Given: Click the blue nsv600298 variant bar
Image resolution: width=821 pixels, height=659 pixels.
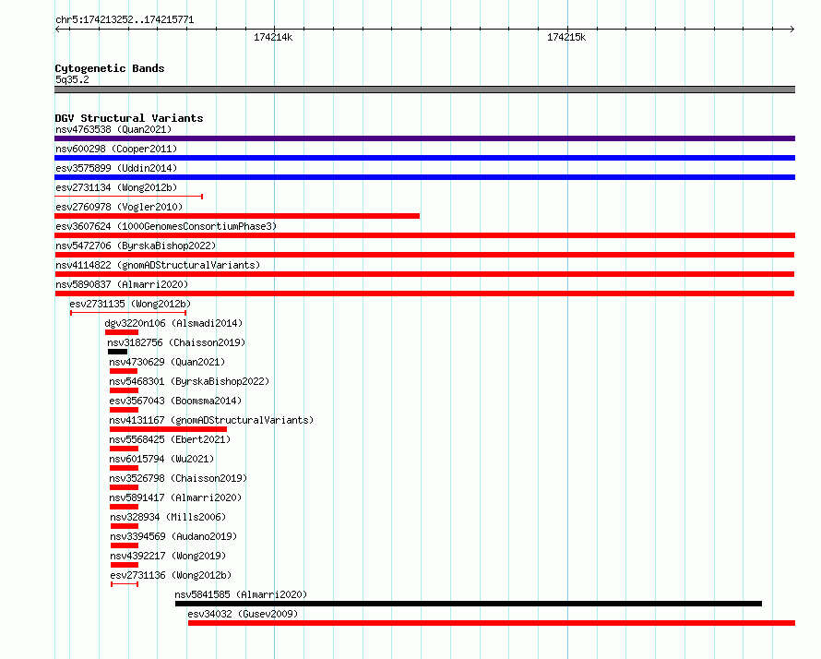Looking at the screenshot, I should click(x=424, y=158).
